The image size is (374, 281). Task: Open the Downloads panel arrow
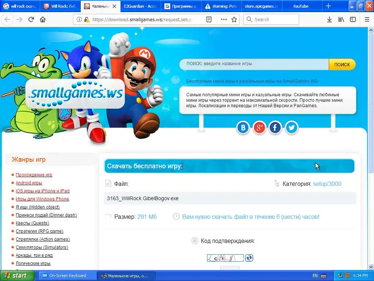[329, 19]
